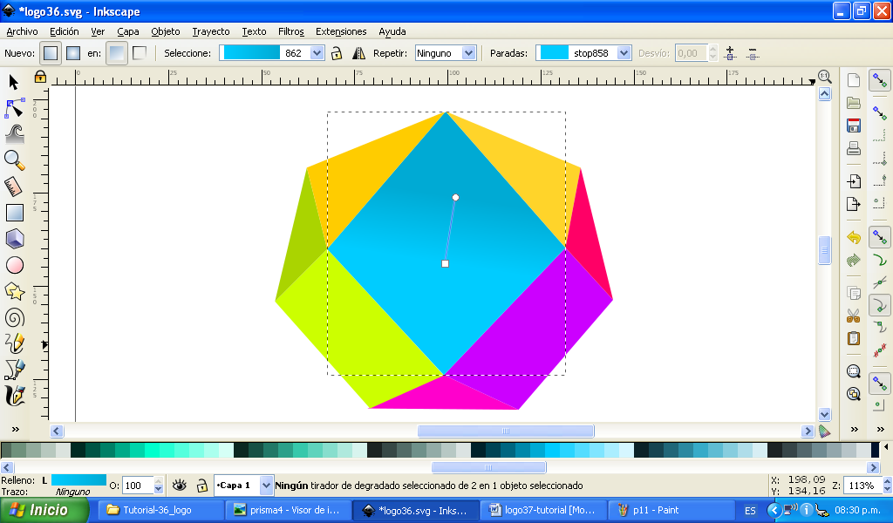The height and width of the screenshot is (523, 893).
Task: Toggle the top snap enable button
Action: (880, 80)
